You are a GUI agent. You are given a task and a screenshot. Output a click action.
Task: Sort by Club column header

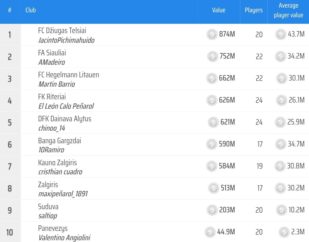(x=30, y=10)
